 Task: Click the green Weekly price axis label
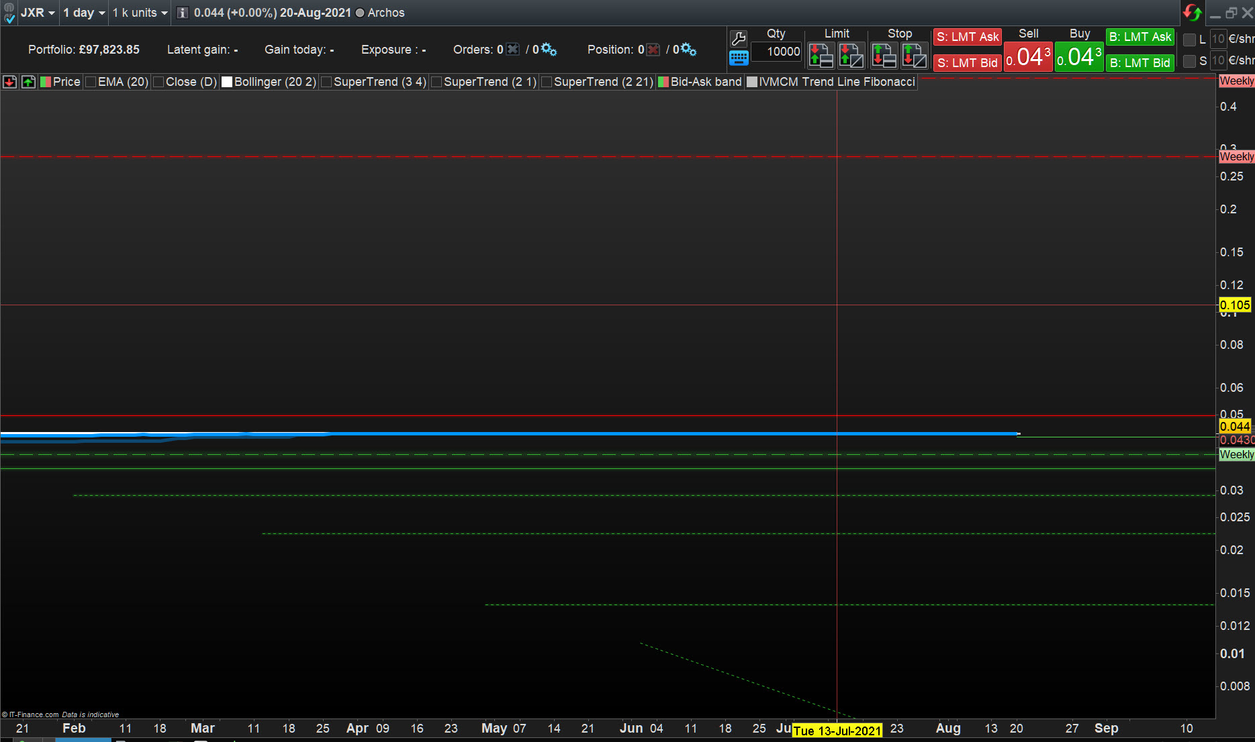[1237, 455]
